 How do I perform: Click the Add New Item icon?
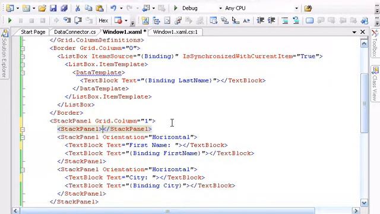tap(26, 8)
